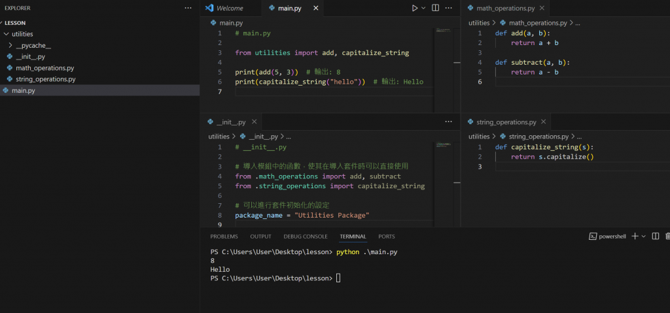Open the PORTS panel tab
The width and height of the screenshot is (670, 313).
(x=387, y=236)
